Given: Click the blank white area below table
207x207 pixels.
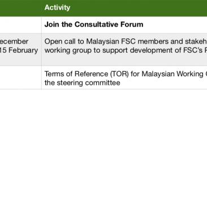Looking at the screenshot, I should [103, 148].
